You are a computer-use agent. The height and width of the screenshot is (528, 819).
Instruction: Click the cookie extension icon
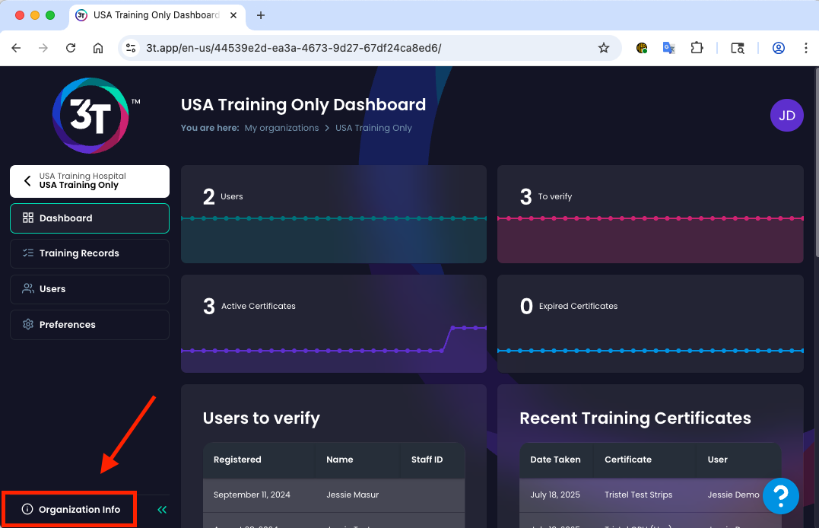pos(642,48)
